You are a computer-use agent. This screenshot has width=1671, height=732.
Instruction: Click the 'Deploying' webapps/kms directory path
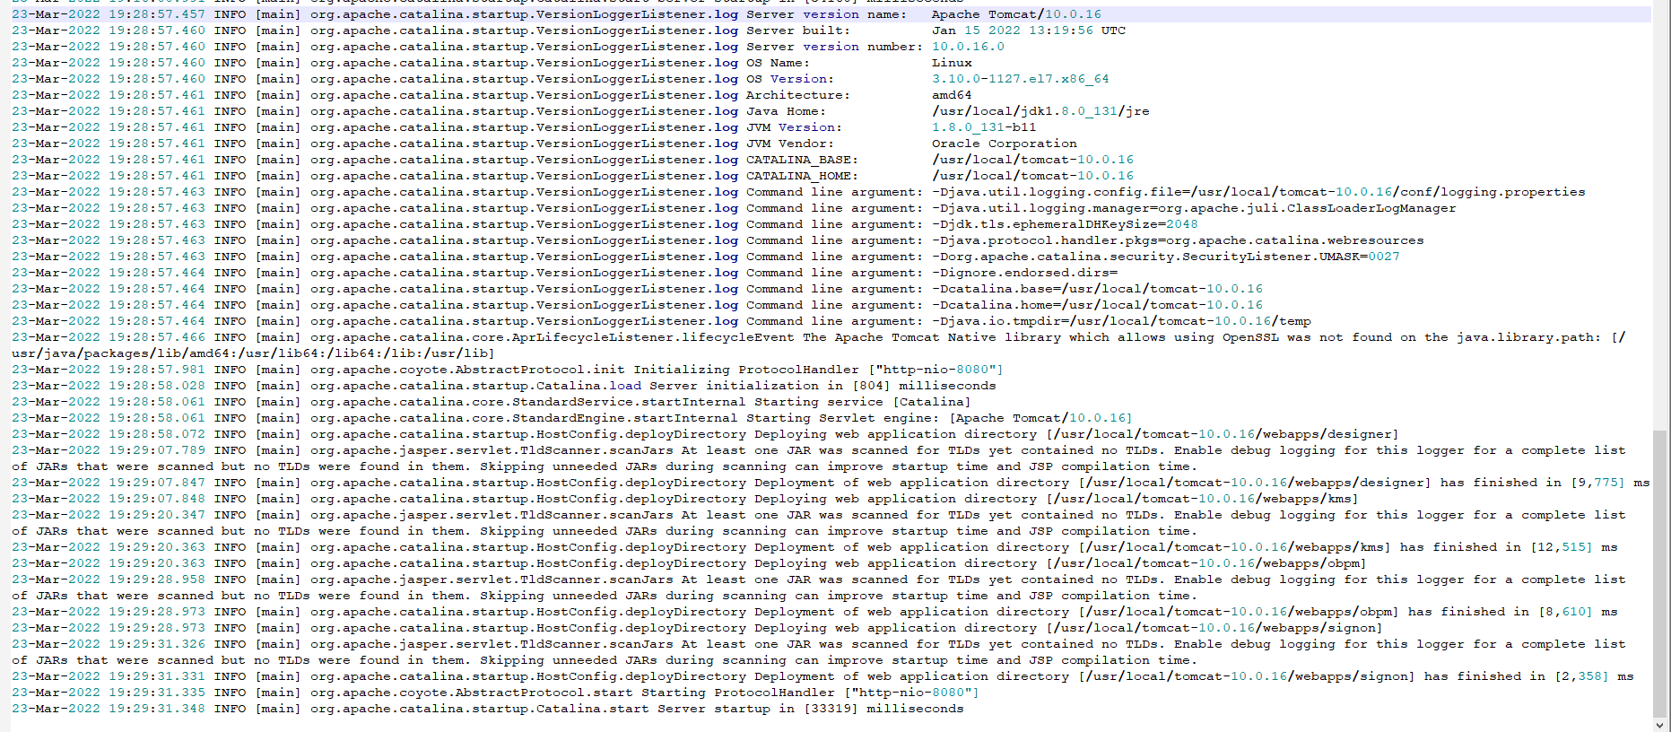click(x=1203, y=499)
